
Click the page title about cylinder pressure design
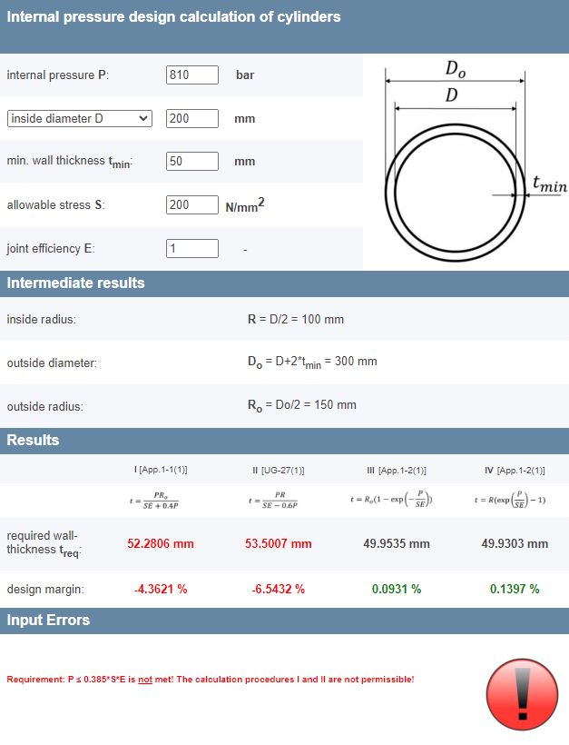173,17
